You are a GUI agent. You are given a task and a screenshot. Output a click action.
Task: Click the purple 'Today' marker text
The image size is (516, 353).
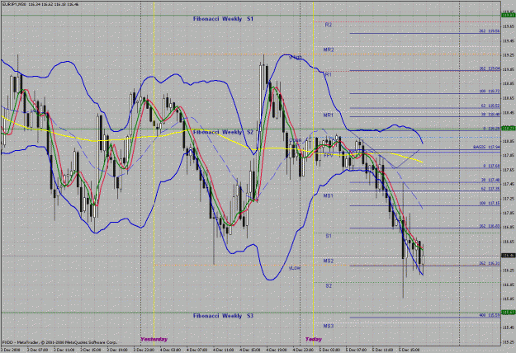click(314, 339)
